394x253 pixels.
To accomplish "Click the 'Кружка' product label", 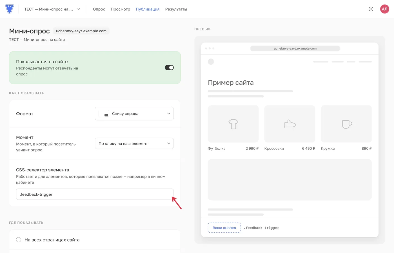I will (328, 149).
